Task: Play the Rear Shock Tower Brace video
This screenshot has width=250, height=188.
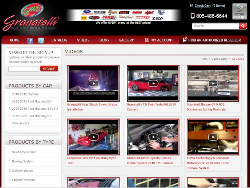Action: pyautogui.click(x=93, y=83)
